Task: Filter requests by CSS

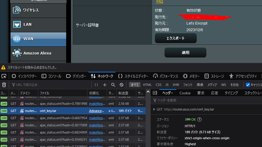Action: (159, 85)
